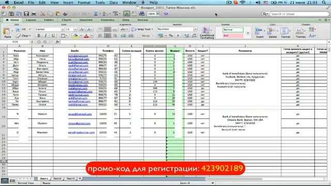
Task: Open the email link in the Maksim row
Action: 80,114
